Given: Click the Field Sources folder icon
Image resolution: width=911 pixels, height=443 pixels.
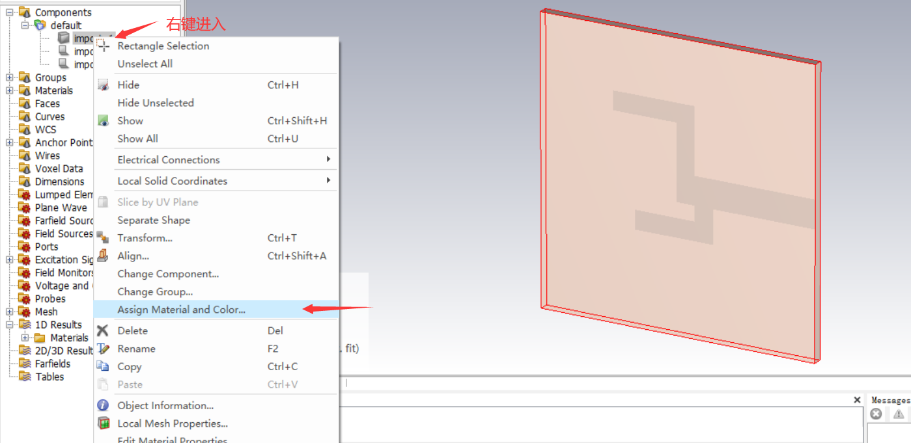Looking at the screenshot, I should tap(25, 234).
